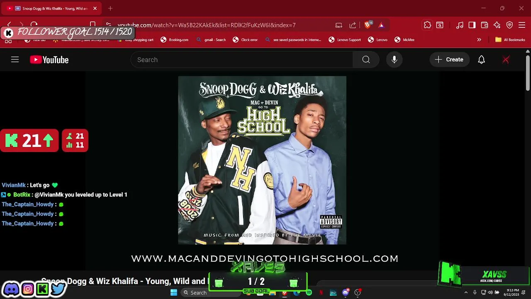Open the saved passwords bookmark
This screenshot has height=299, width=531.
tap(293, 40)
